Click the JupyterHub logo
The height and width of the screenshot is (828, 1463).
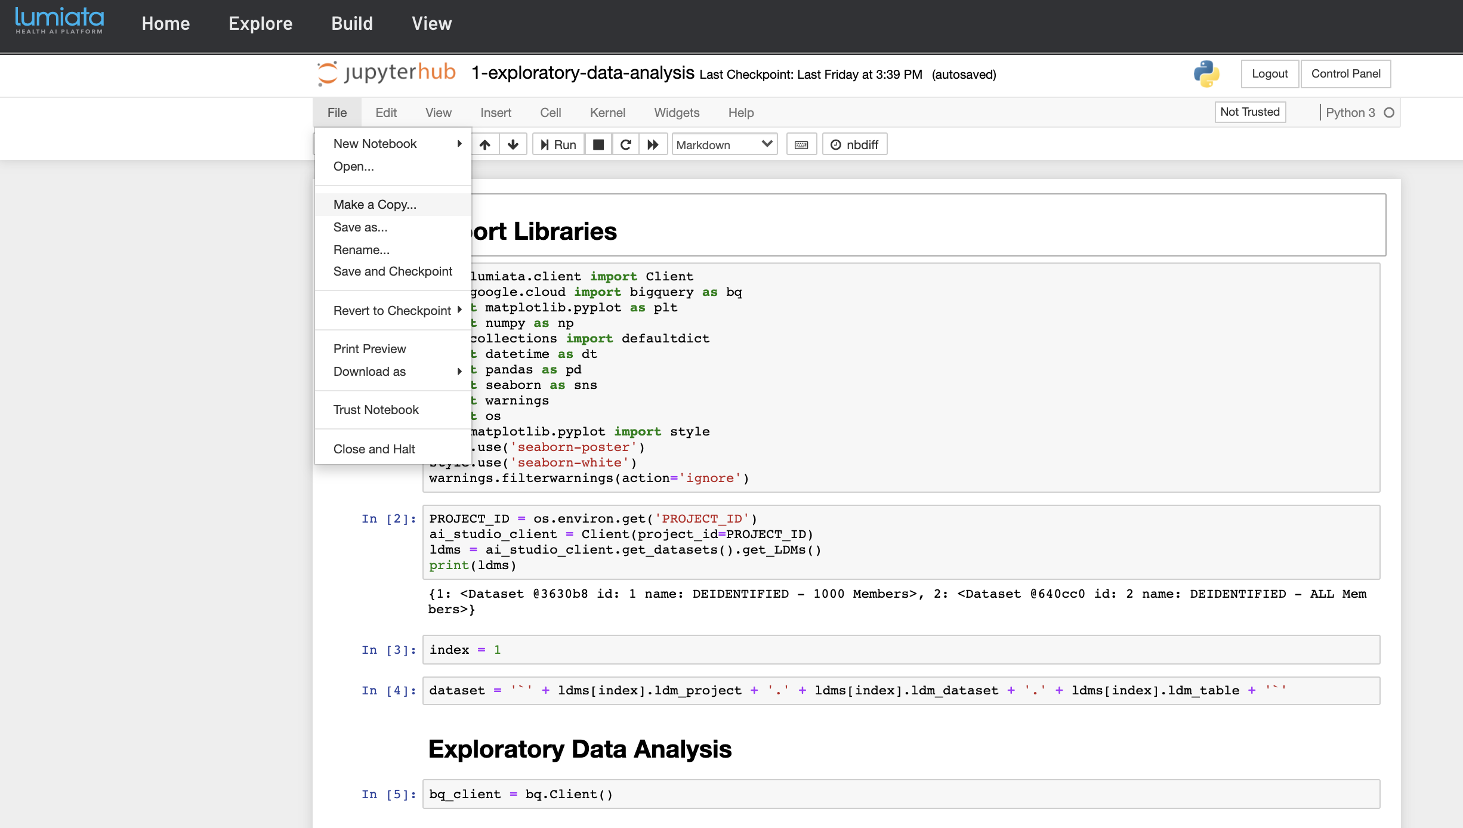387,73
